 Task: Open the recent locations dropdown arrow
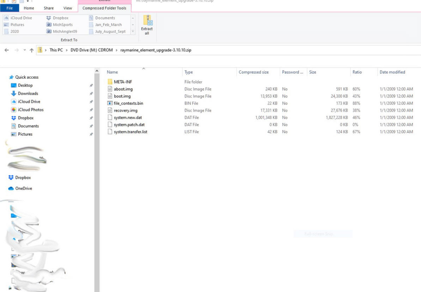coord(25,50)
